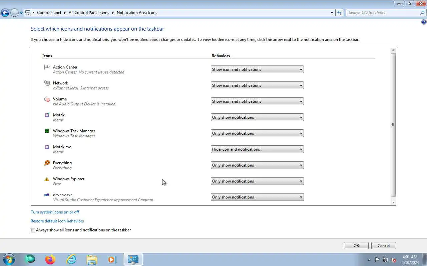
Task: Click Notification Area Icons breadcrumb
Action: (x=137, y=13)
